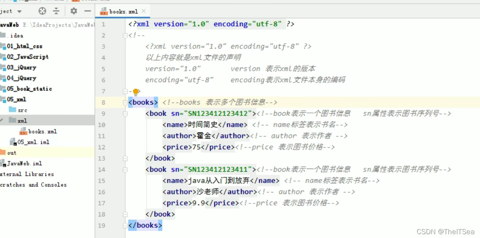Click the name text java从入门到放弃
The height and width of the screenshot is (238, 480).
[219, 180]
